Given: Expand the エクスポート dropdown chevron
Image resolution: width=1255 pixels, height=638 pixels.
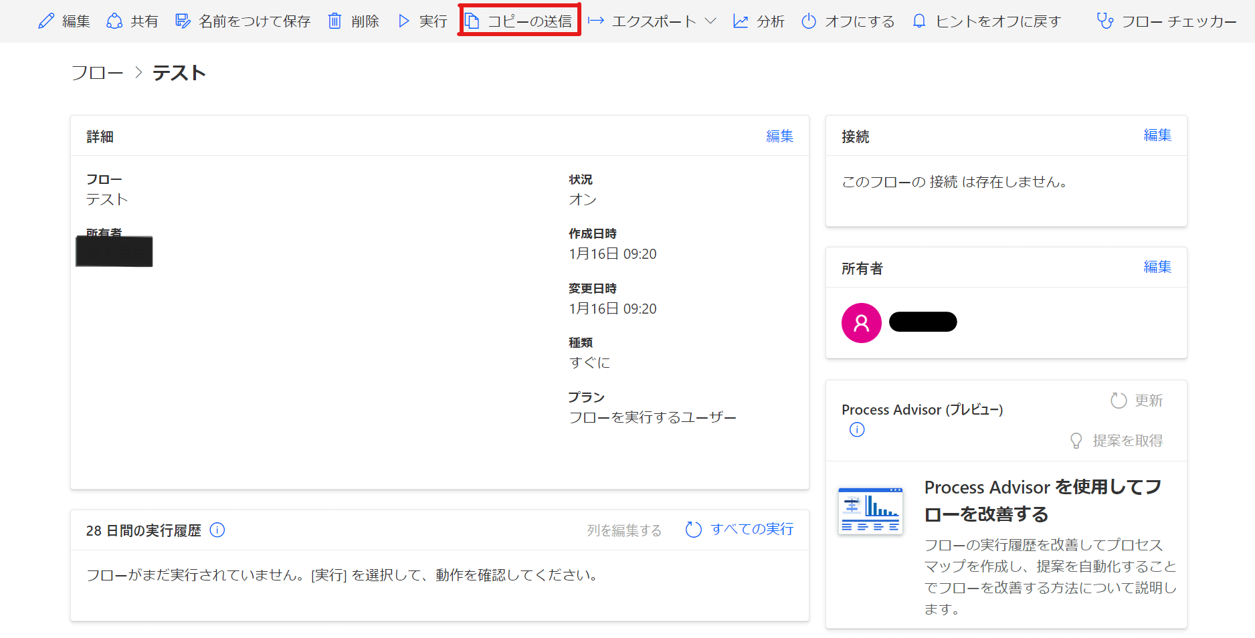Looking at the screenshot, I should click(710, 21).
